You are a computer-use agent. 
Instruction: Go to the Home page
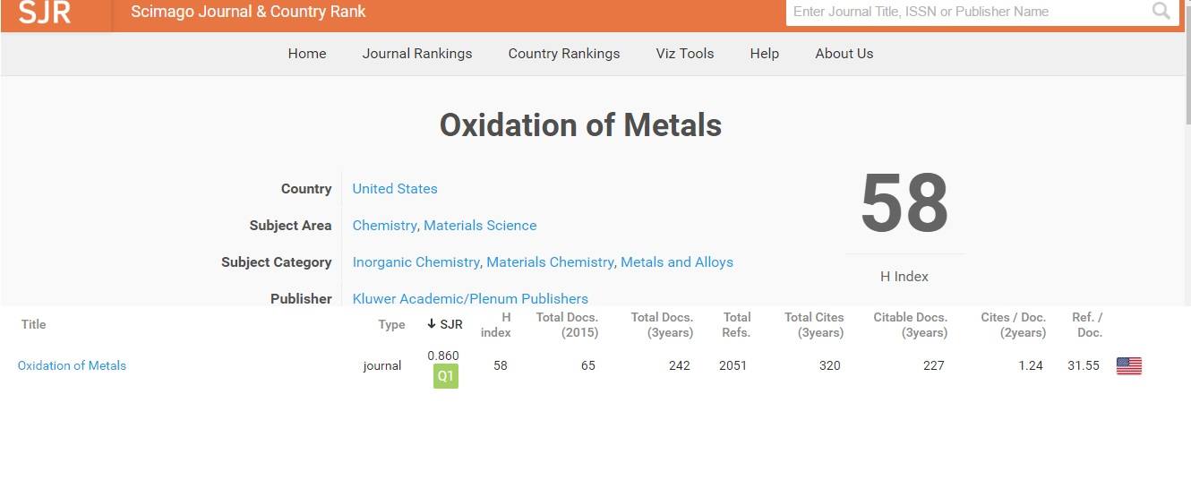[x=307, y=54]
